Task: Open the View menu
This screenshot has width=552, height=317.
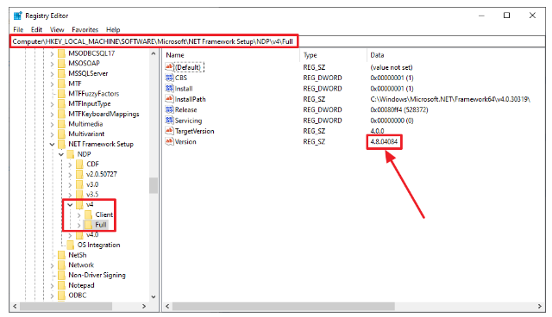Action: 57,29
